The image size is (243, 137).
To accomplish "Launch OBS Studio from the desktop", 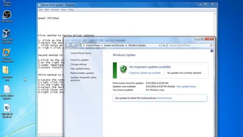I will [x=7, y=16].
